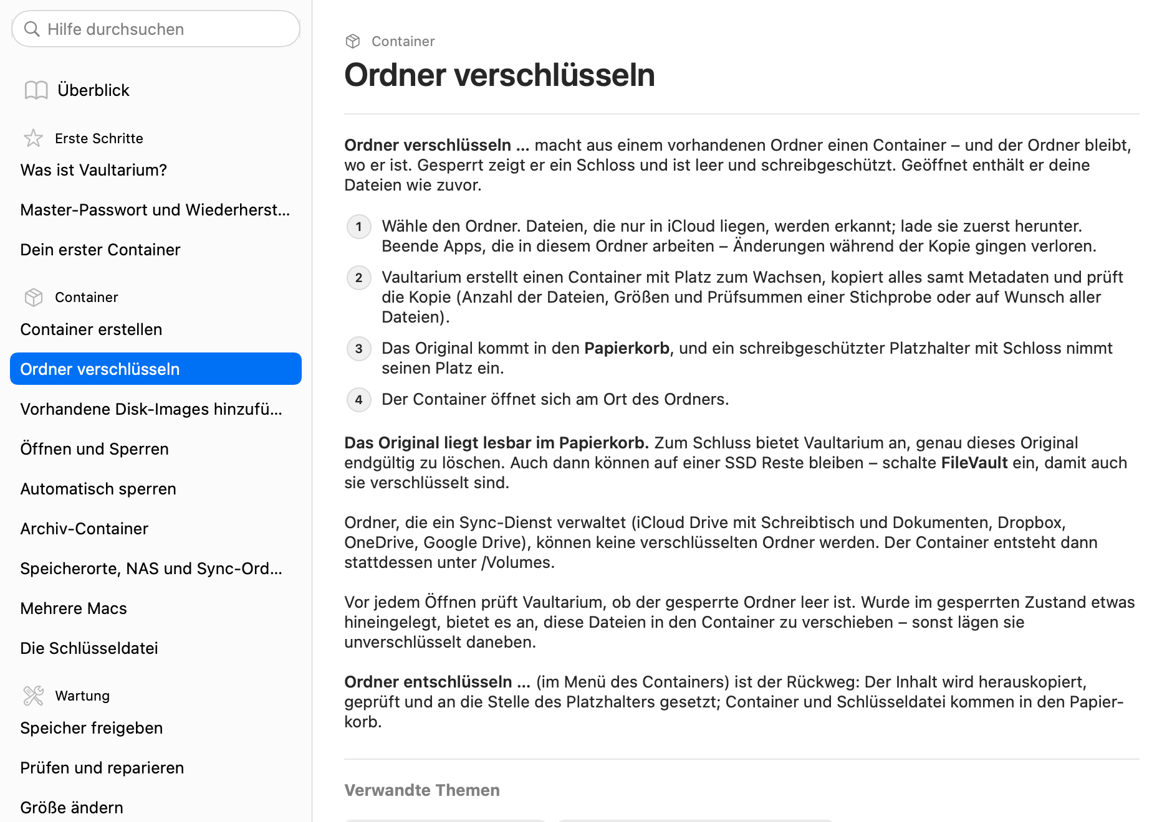The image size is (1172, 822).
Task: Click the Ordner verschlüsseln page heading
Action: click(x=499, y=75)
